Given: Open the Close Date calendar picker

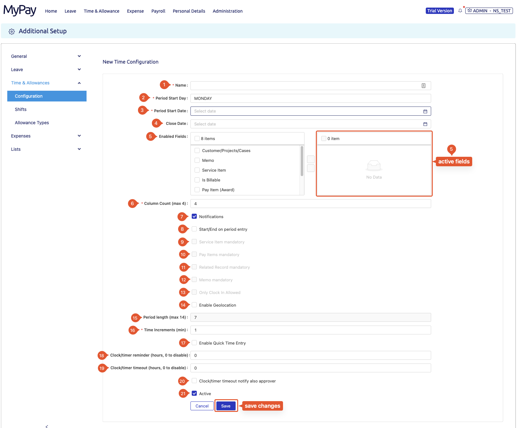Looking at the screenshot, I should 425,124.
